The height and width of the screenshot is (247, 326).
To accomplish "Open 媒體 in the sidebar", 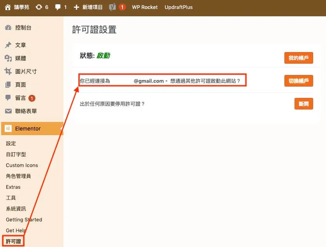I will [x=21, y=58].
